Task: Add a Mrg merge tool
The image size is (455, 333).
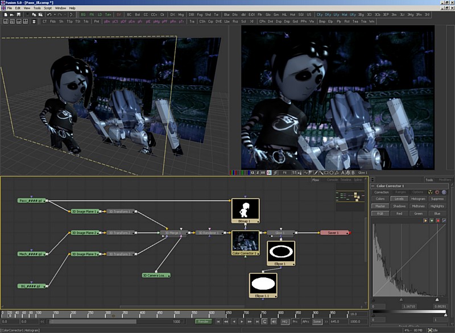Action: [181, 15]
